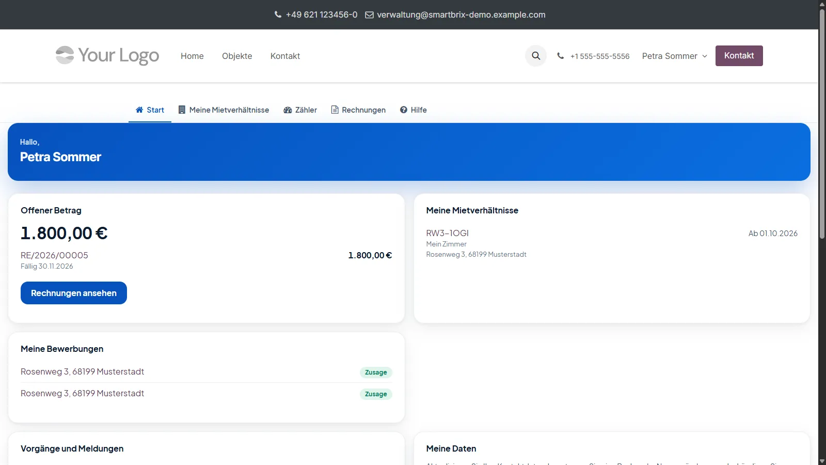Click the tenancy address Rosenweg 3, 68199 Musterstadt
The image size is (826, 465).
point(476,255)
